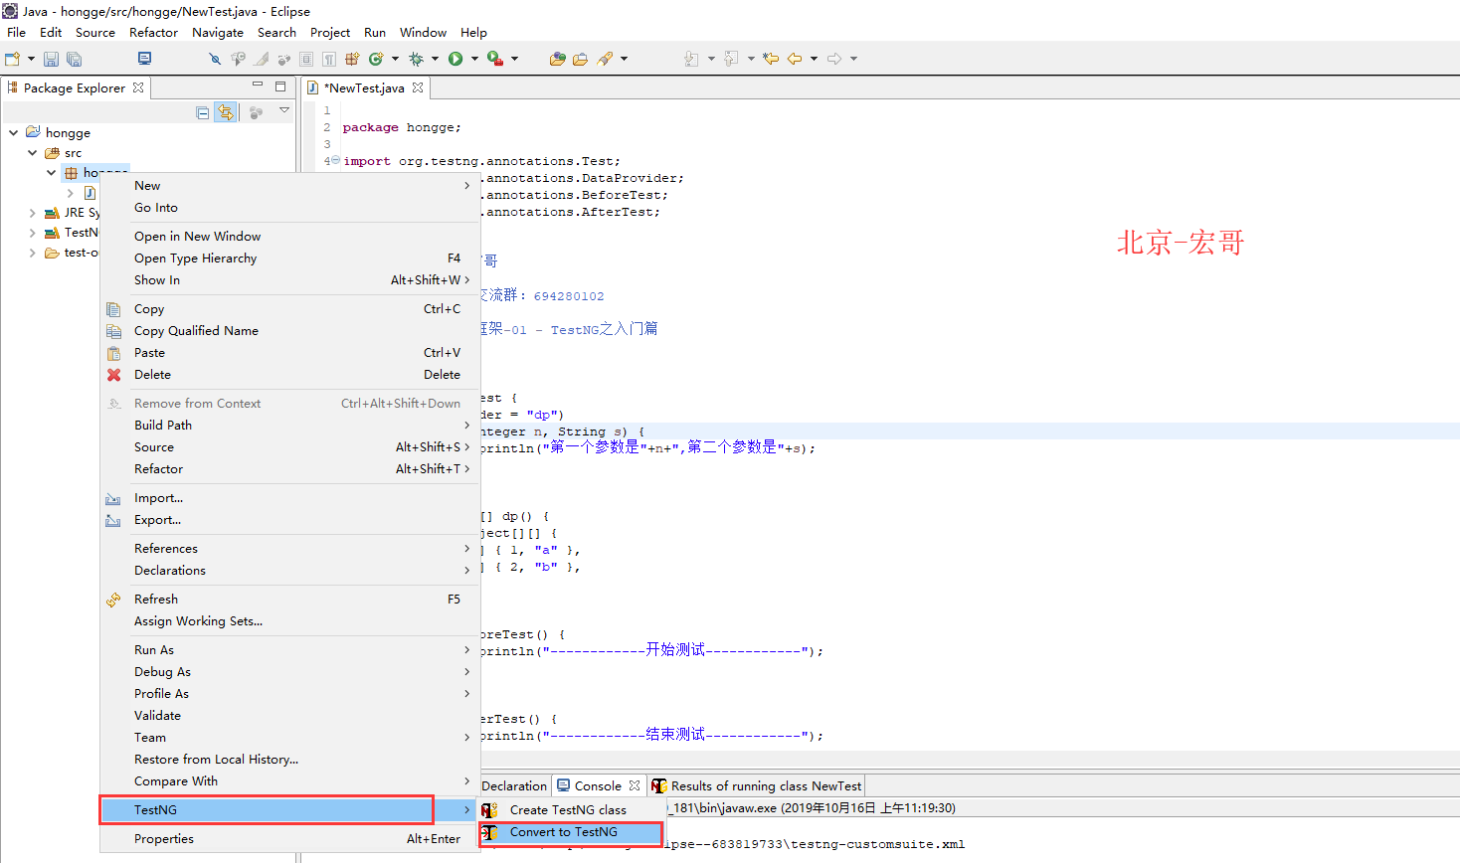Click Collapse All in Package Explorer
This screenshot has height=863, width=1460.
click(203, 112)
